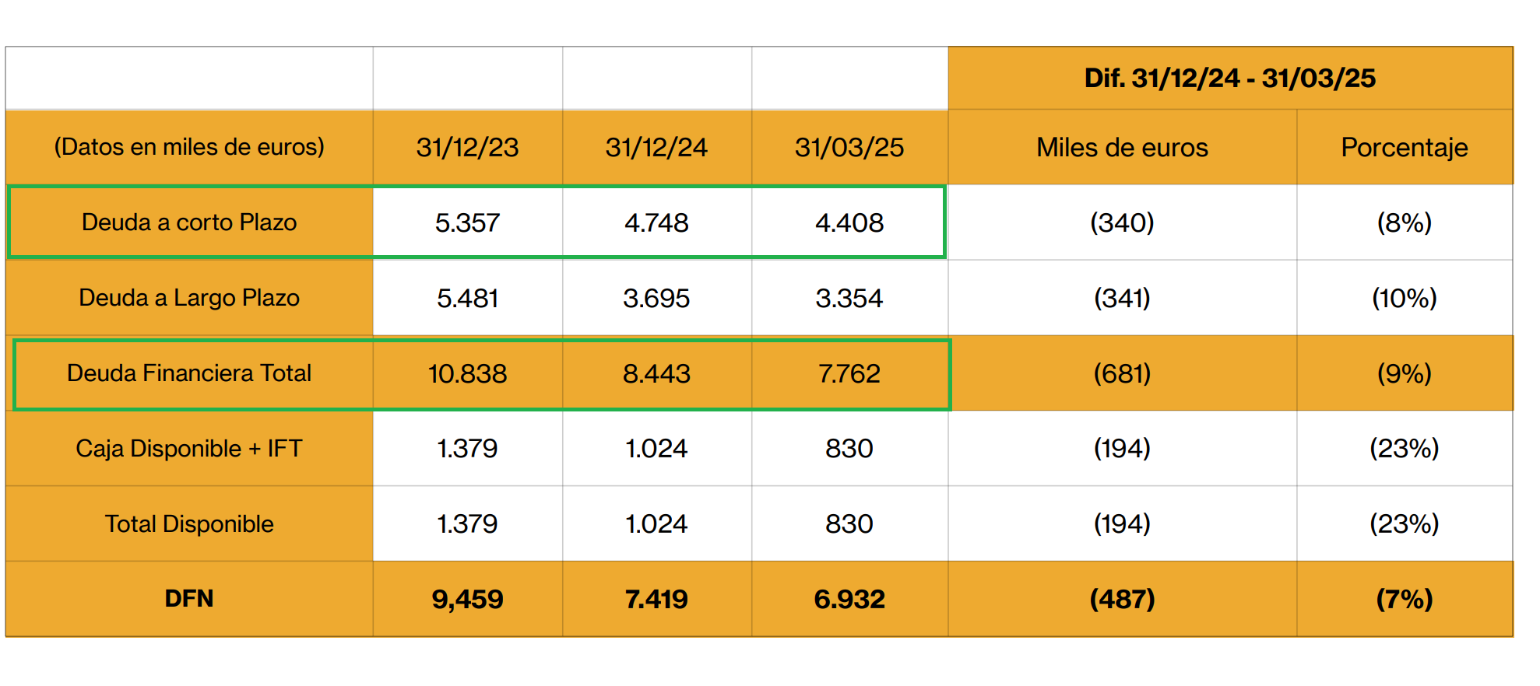Select the DFN value 9,459
The height and width of the screenshot is (686, 1540).
point(467,599)
